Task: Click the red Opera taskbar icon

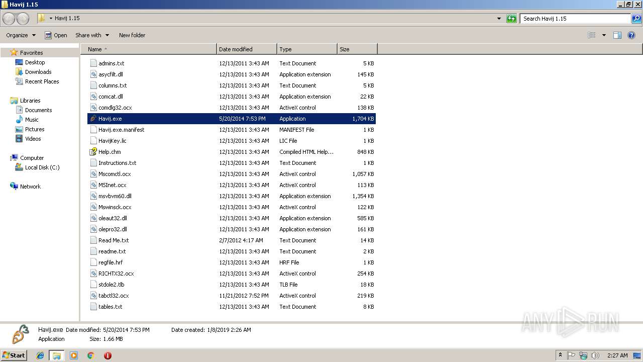Action: [x=108, y=355]
